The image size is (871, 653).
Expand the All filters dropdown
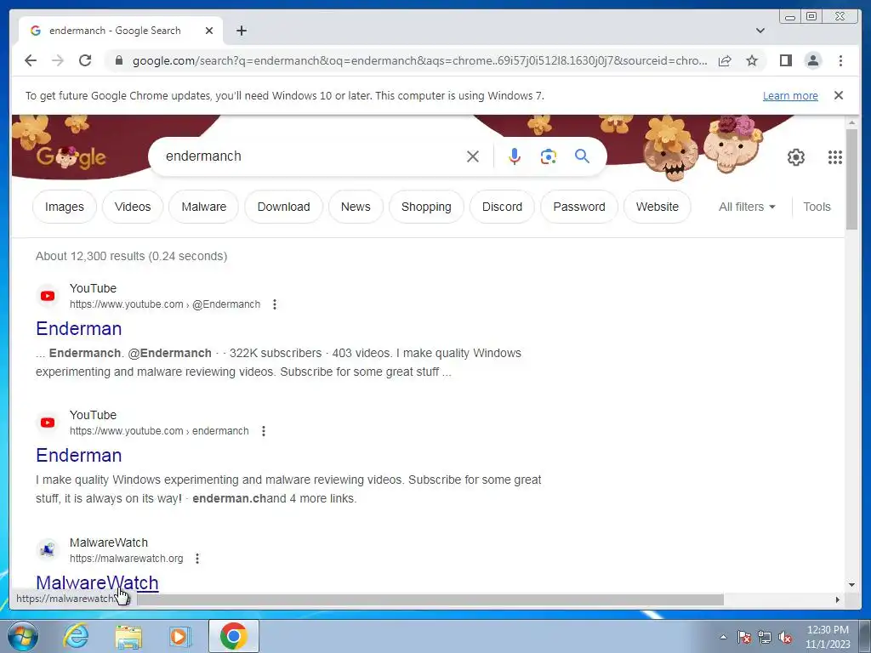(747, 207)
